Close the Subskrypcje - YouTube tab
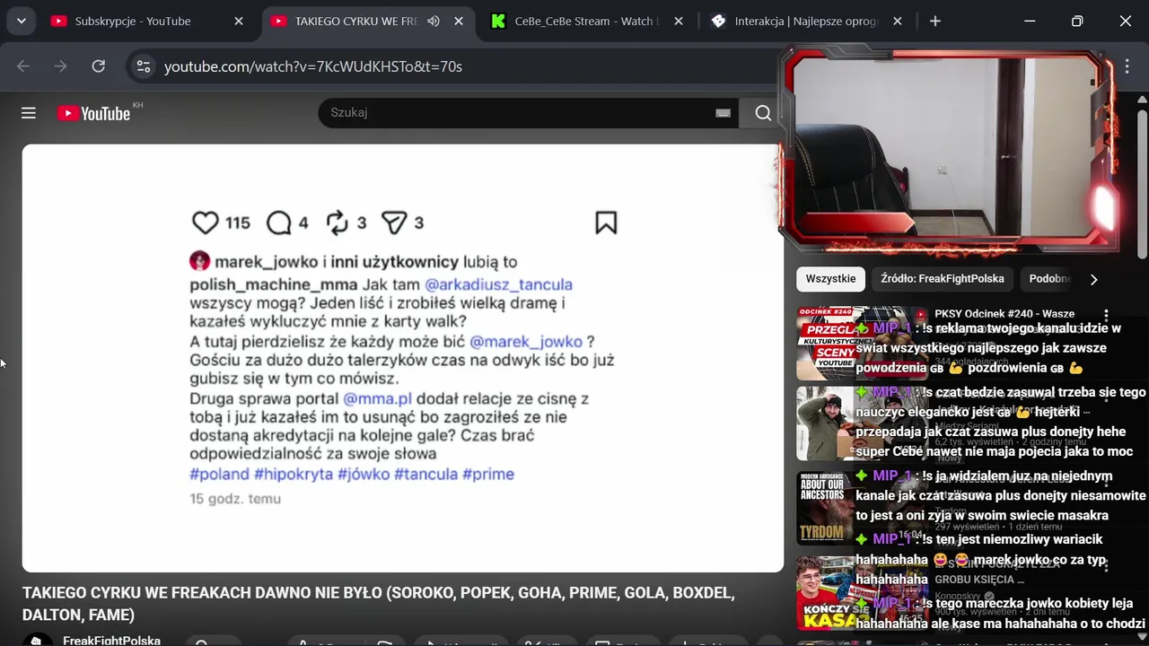Image resolution: width=1149 pixels, height=646 pixels. point(239,21)
